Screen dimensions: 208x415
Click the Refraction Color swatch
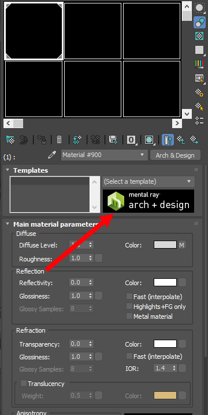pos(165,344)
